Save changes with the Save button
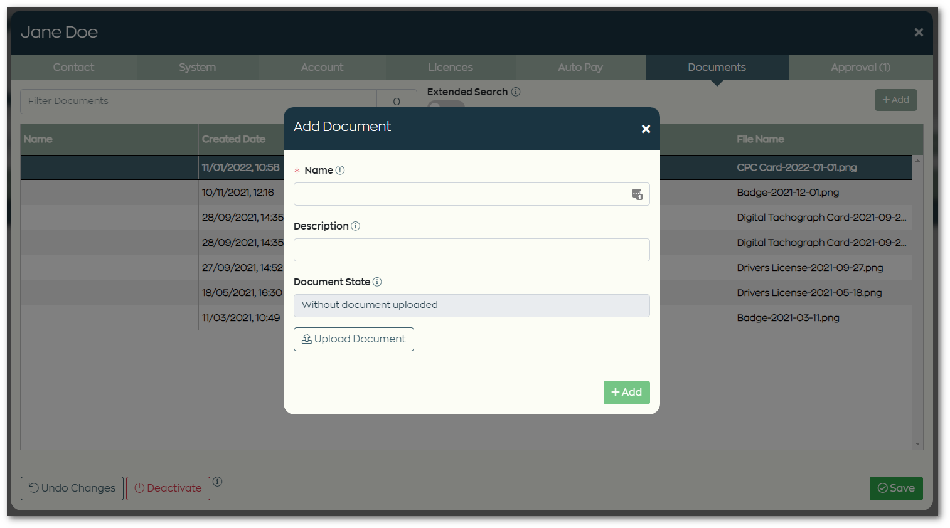Screen dimensions: 950x528 tap(896, 488)
